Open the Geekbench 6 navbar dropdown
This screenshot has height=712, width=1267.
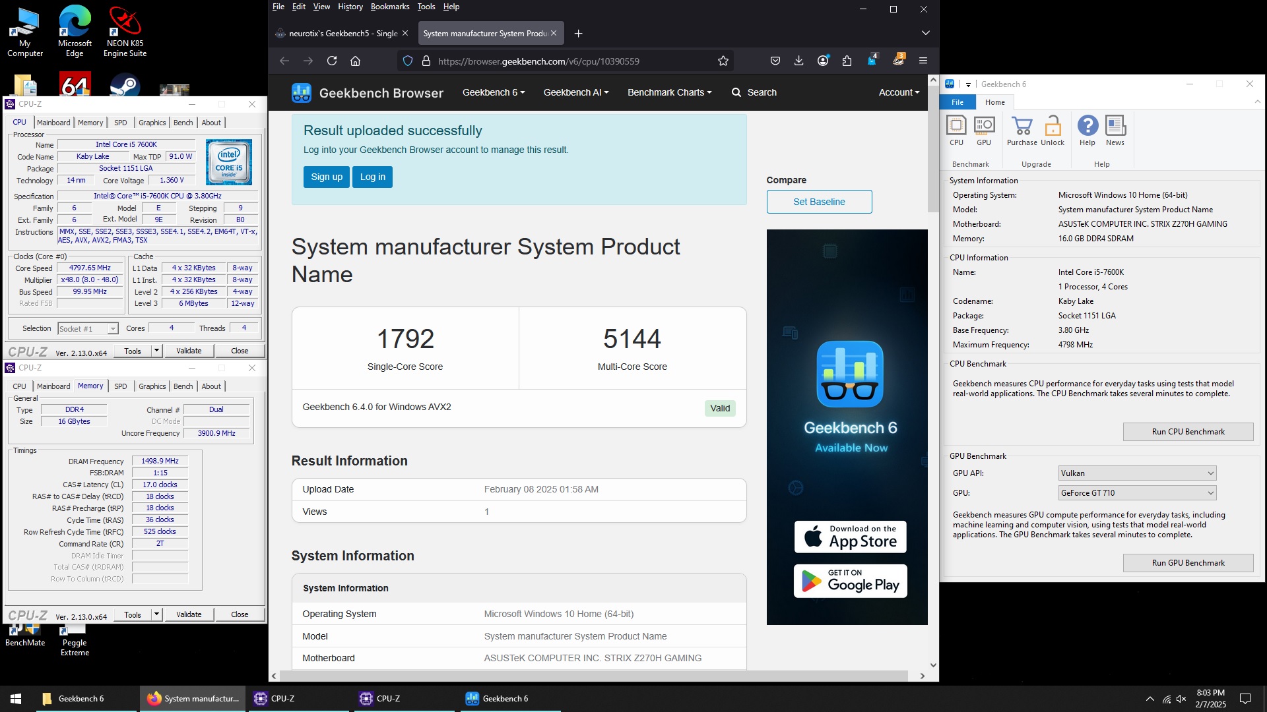pyautogui.click(x=494, y=92)
